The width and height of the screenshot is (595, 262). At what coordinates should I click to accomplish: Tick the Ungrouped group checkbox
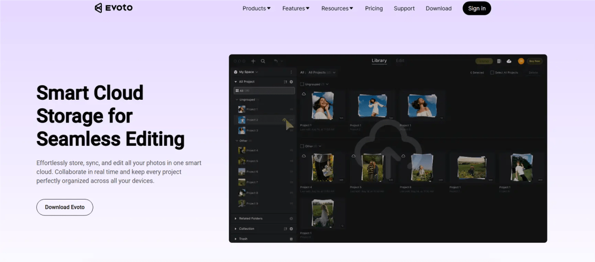[302, 84]
